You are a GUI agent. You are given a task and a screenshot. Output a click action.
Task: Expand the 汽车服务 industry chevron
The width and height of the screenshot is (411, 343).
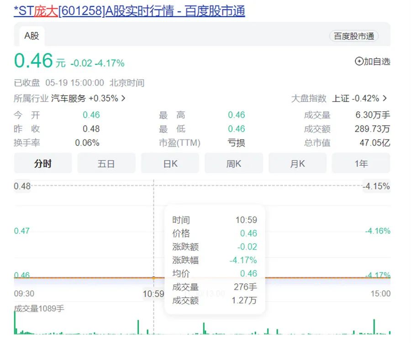click(123, 98)
